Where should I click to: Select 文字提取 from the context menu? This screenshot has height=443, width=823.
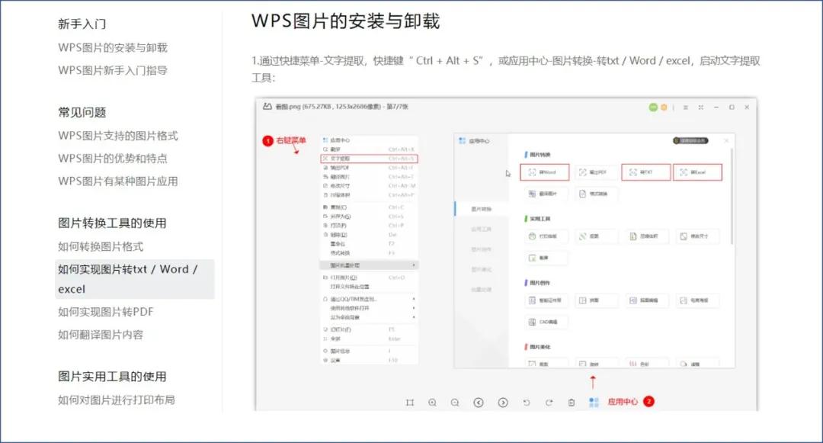point(347,158)
